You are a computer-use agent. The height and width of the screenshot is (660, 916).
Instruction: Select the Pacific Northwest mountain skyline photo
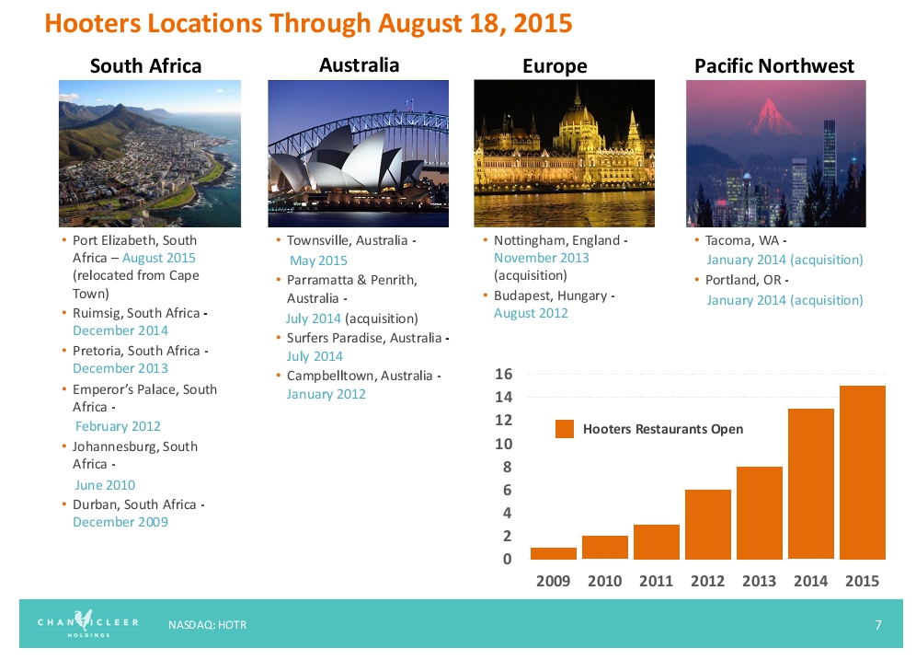click(x=775, y=154)
